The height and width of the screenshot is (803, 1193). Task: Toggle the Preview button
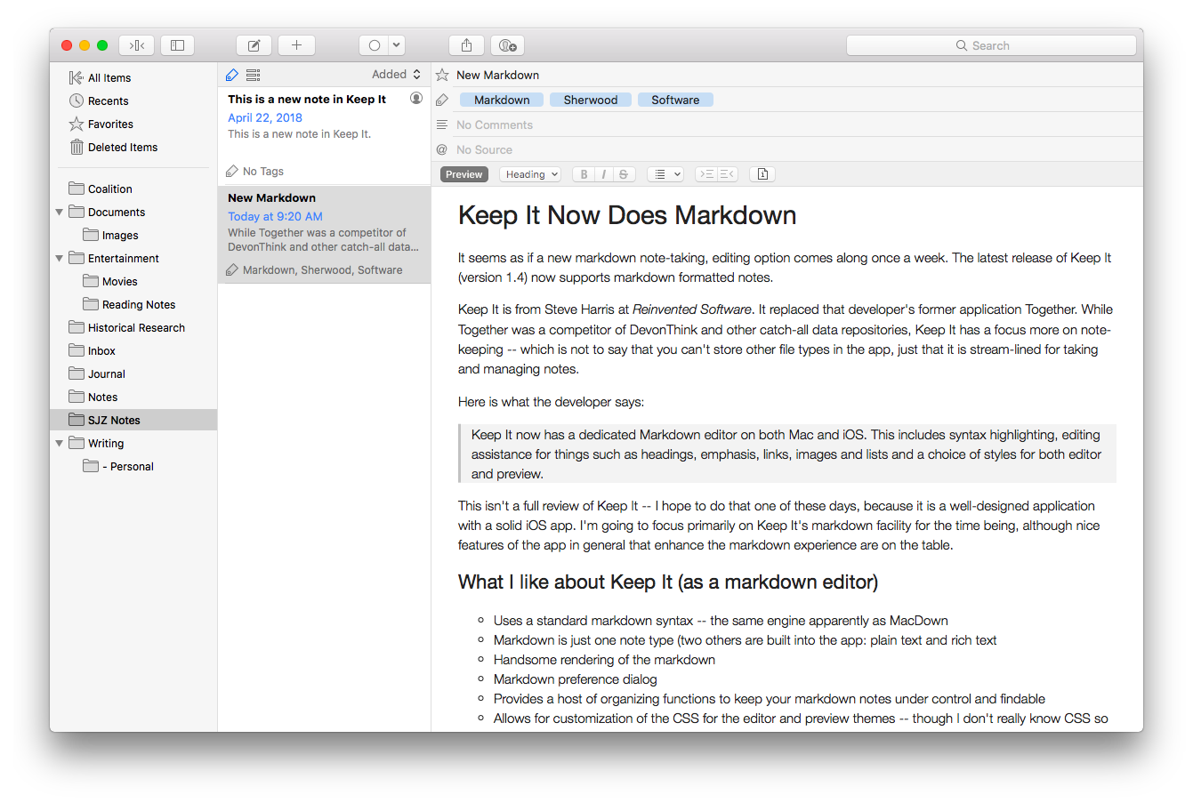click(x=464, y=174)
